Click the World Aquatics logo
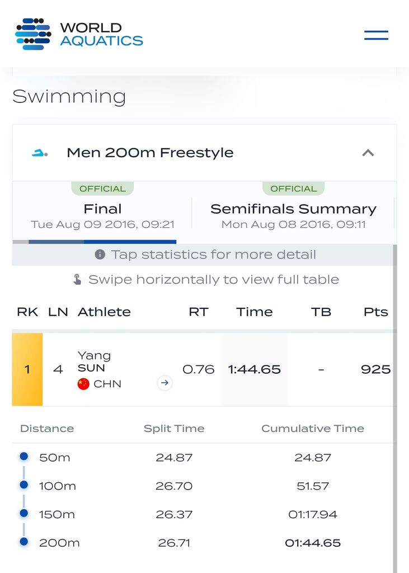The width and height of the screenshot is (409, 573). [79, 34]
